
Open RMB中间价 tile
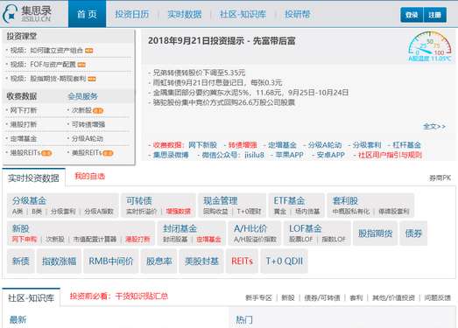click(x=111, y=262)
